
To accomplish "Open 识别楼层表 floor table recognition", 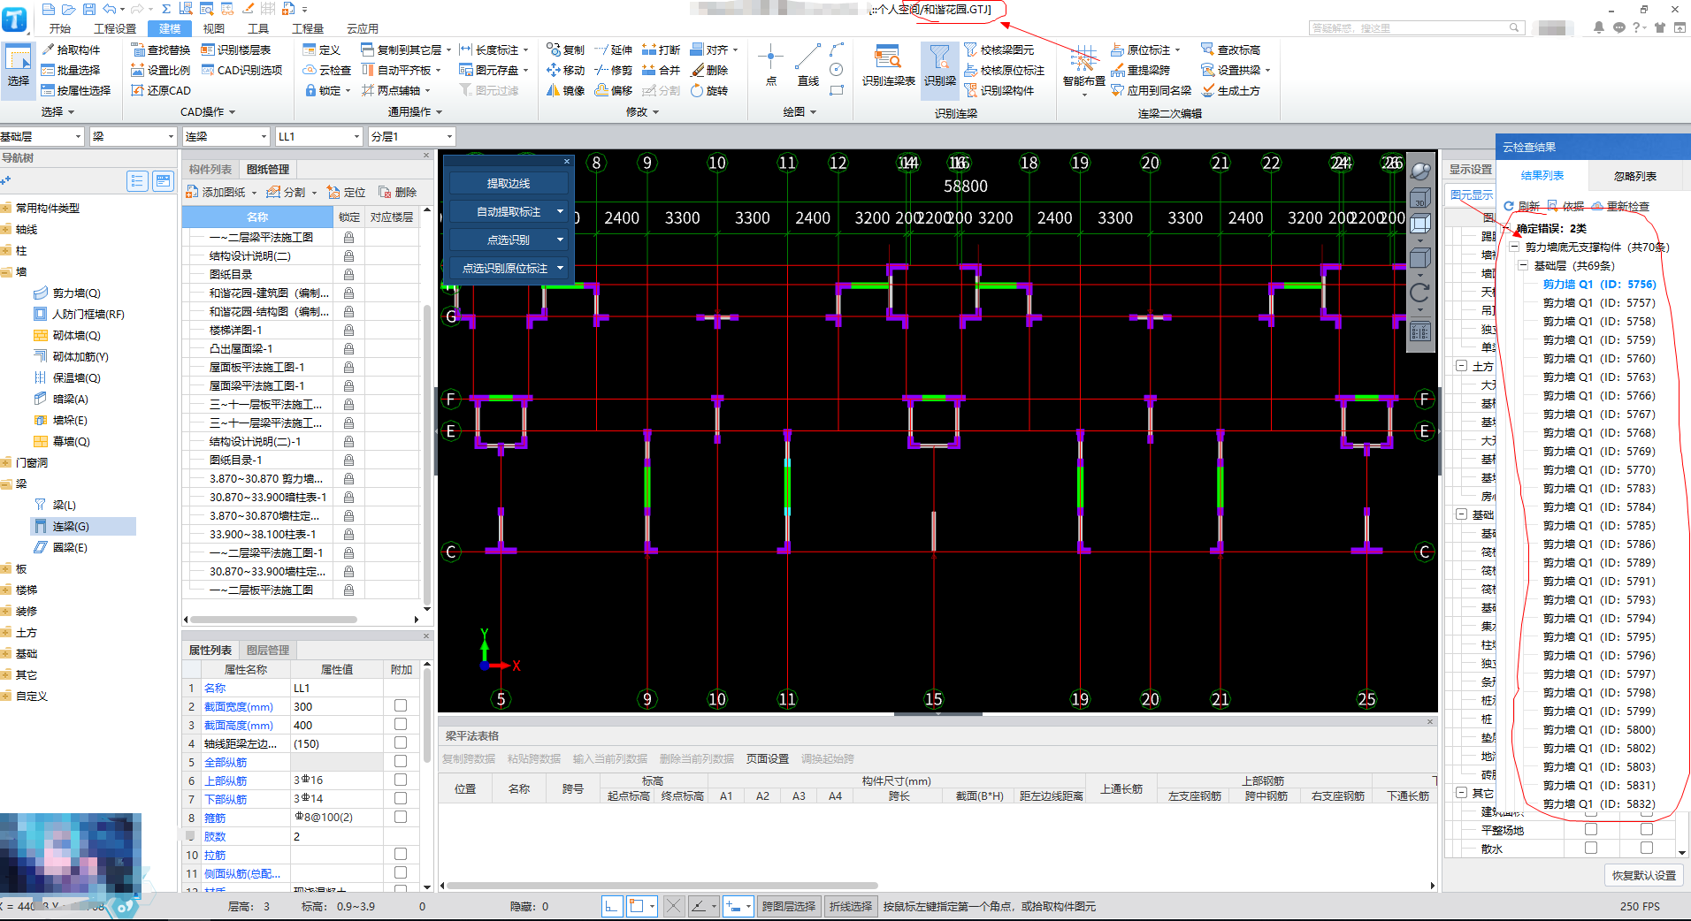I will 235,49.
